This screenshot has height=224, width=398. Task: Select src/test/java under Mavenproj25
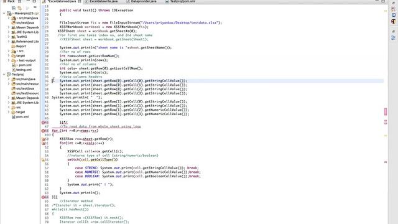[x=25, y=22]
